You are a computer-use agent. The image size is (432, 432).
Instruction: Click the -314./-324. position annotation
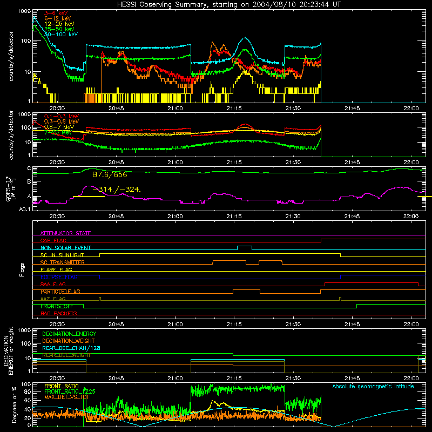pos(117,190)
